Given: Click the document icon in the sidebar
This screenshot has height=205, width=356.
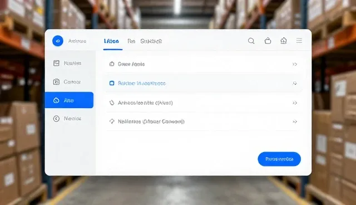Looking at the screenshot, I should 56,63.
